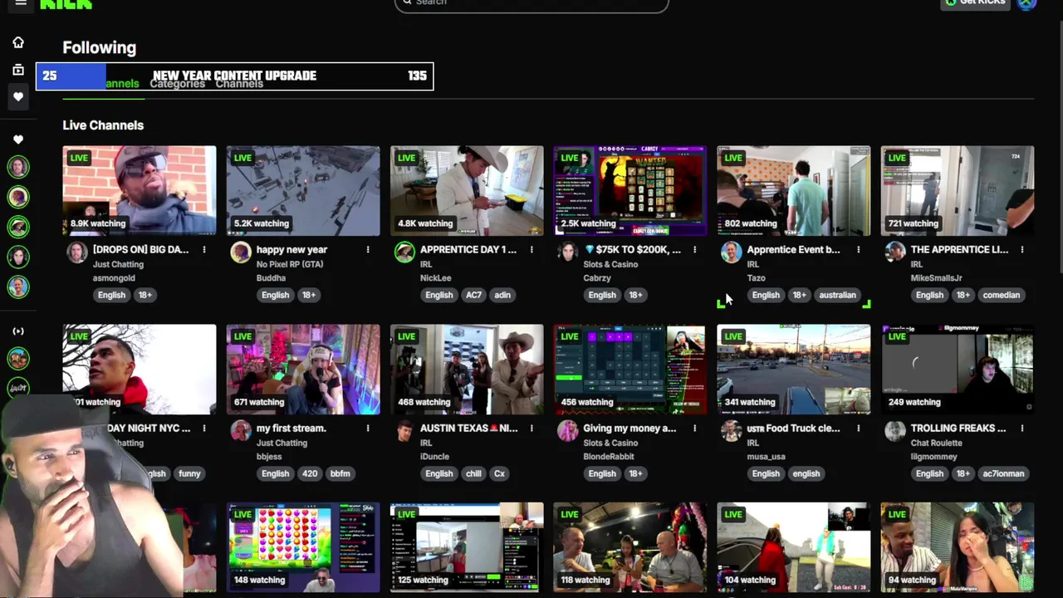The height and width of the screenshot is (598, 1063).
Task: Click the 'chill' tag on iDuncle's stream
Action: [473, 473]
